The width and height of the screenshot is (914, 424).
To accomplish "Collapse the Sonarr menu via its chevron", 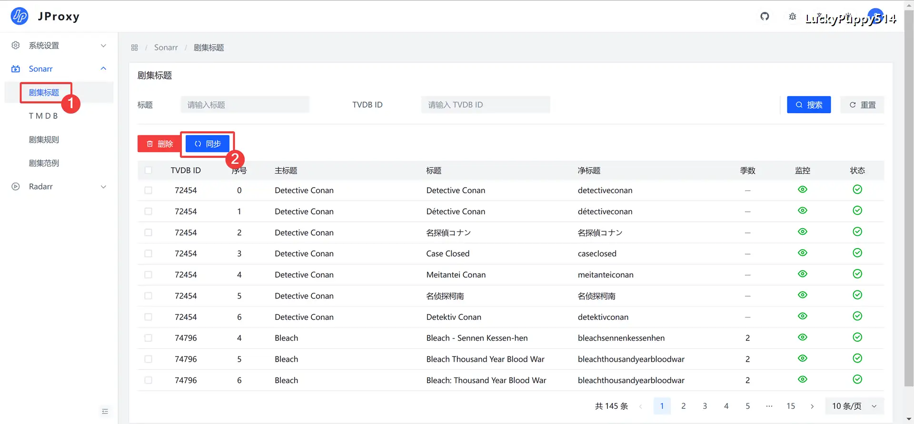I will (x=103, y=68).
